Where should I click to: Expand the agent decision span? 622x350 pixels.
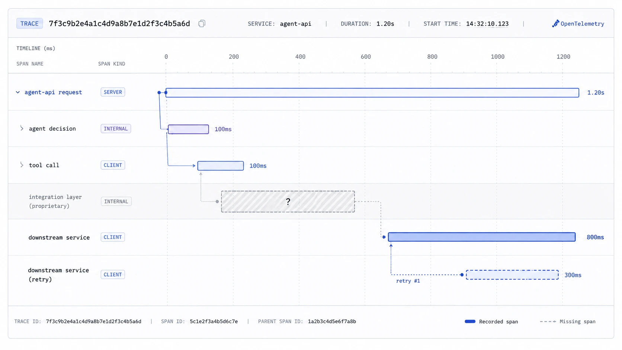[22, 128]
